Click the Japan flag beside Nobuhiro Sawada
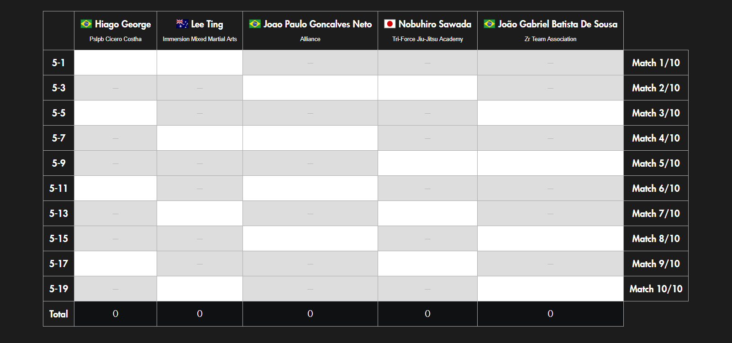This screenshot has height=343, width=732. (390, 24)
